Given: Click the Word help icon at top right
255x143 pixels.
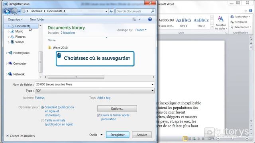Looking at the screenshot, I should point(251,11).
